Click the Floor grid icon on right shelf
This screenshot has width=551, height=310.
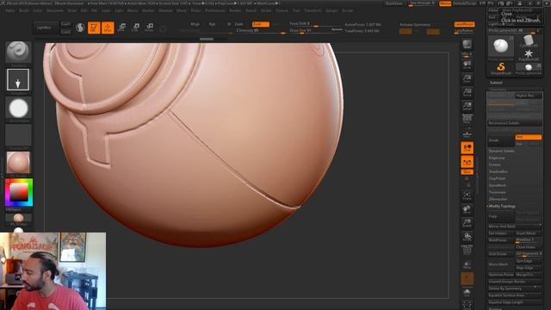click(x=467, y=134)
